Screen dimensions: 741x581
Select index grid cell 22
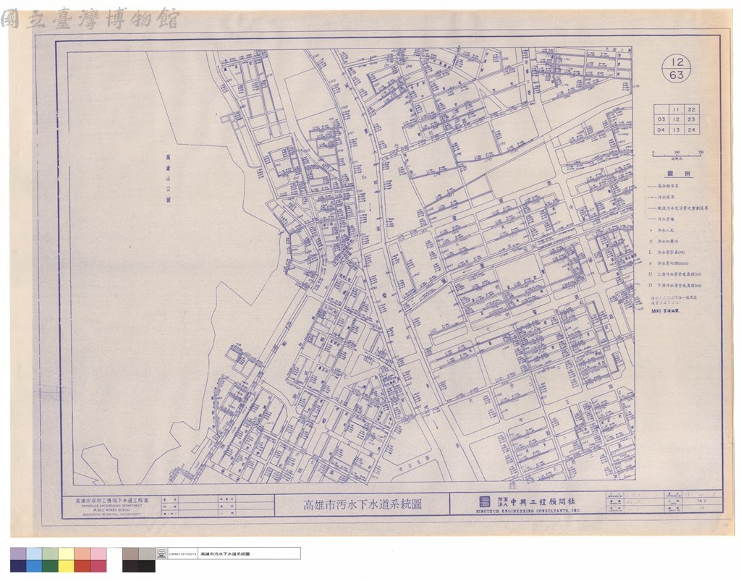tap(691, 109)
